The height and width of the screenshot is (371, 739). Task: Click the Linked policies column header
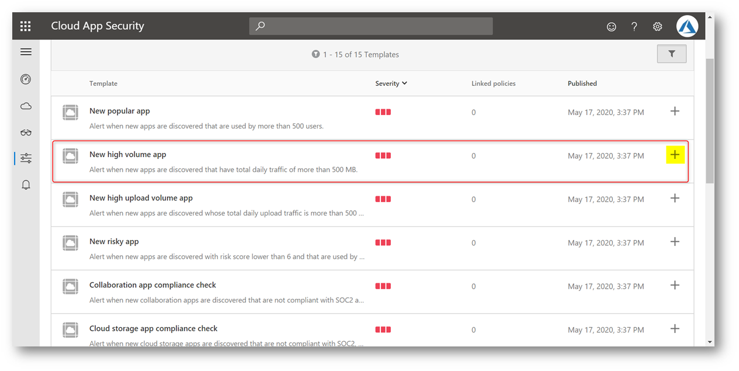(494, 84)
